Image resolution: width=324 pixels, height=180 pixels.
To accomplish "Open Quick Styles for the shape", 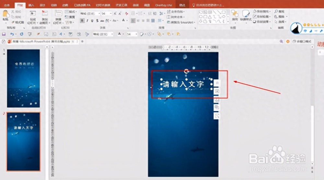I will coord(246,15).
